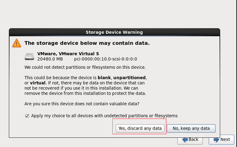Screen dimensions: 237x147
Task: Click the bold word "blank"
Action: click(104, 78)
